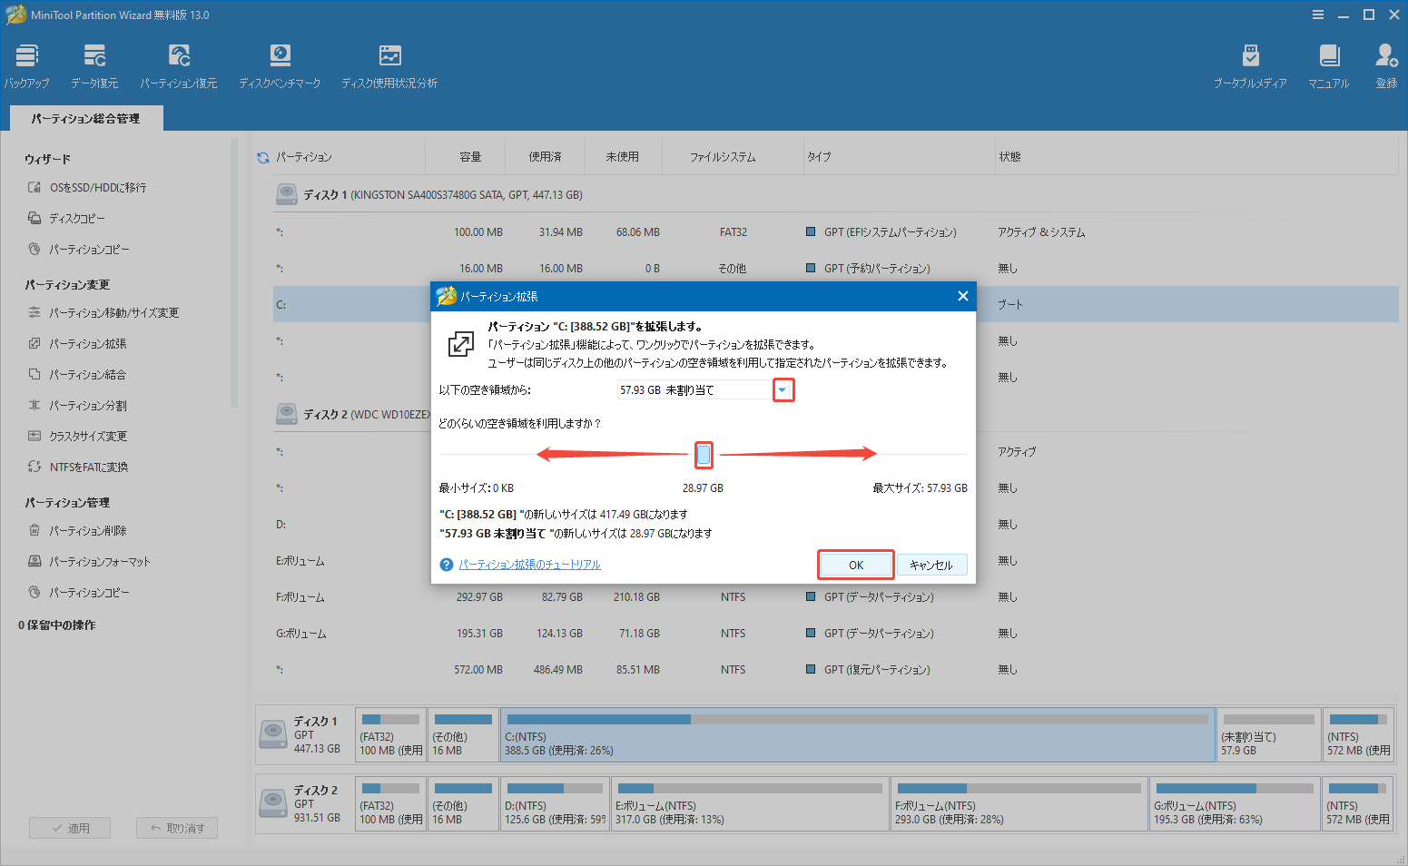The image size is (1408, 866).
Task: Run ディスクベンチマーク (Disk Benchmark)
Action: [280, 64]
